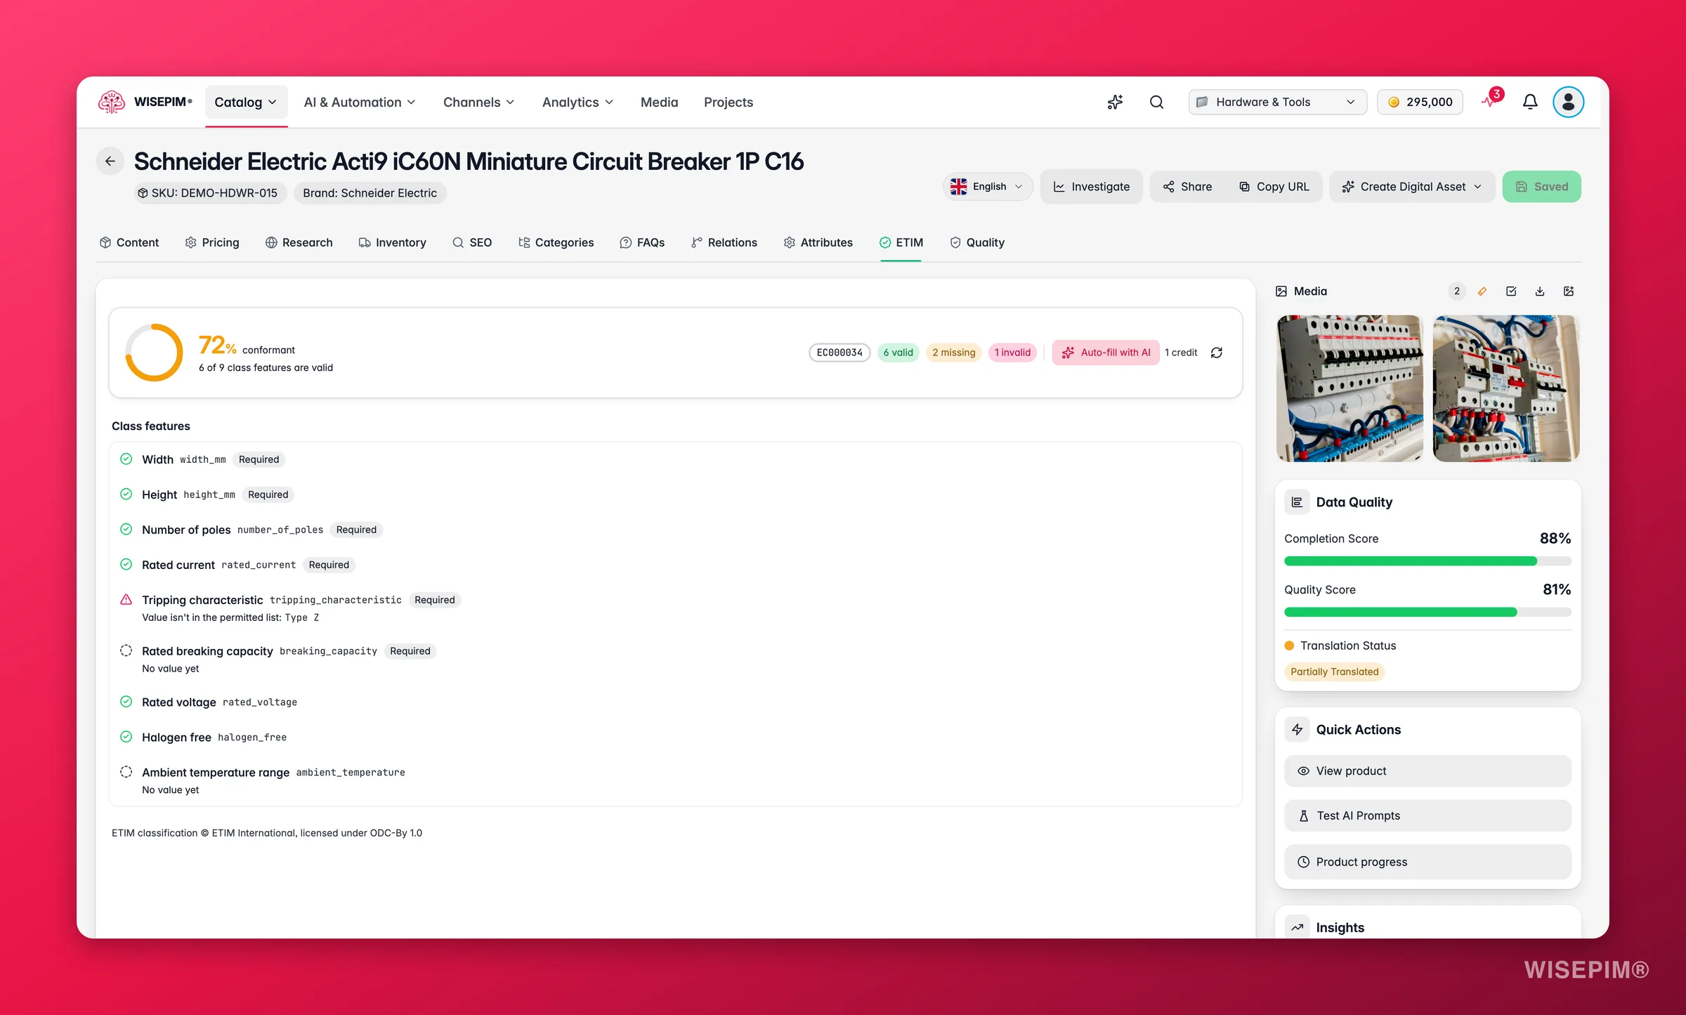Switch to the Attributes tab
The image size is (1686, 1015).
[818, 242]
